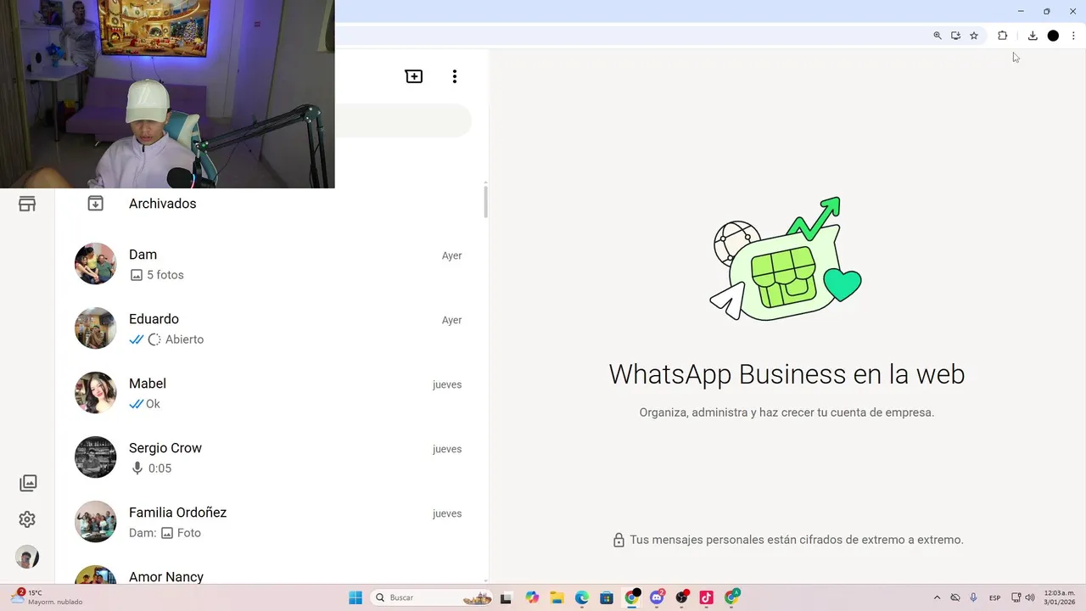Screen dimensions: 1086x611
Task: Open Discord from the taskbar
Action: (657, 597)
